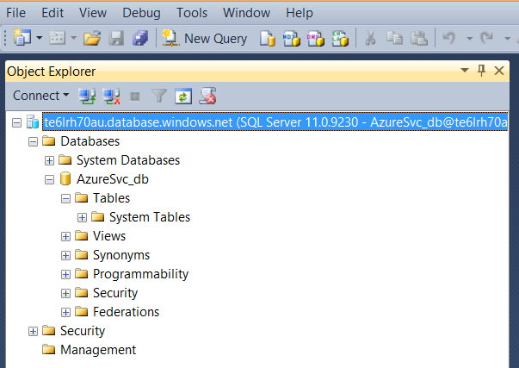This screenshot has height=368, width=519.
Task: Click the Save All icon
Action: (x=140, y=38)
